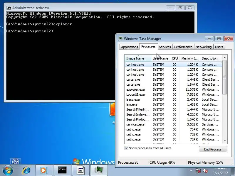The image size is (235, 176).
Task: Sort by the User Name column
Action: (160, 58)
